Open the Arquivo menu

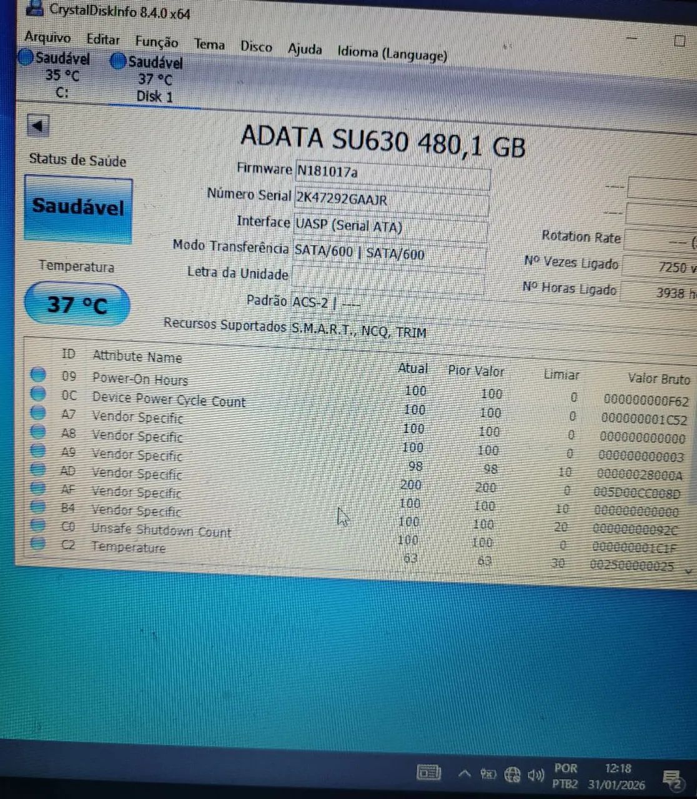[x=47, y=37]
